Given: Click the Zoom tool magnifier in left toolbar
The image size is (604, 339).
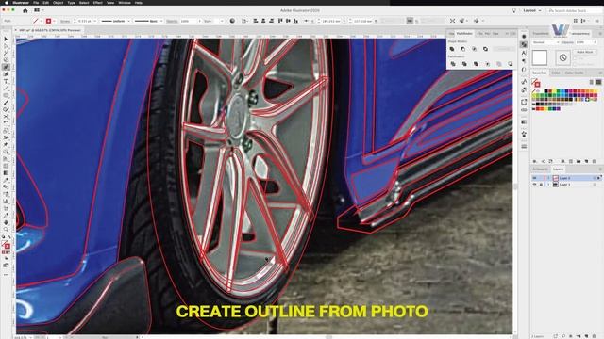Looking at the screenshot, I should pyautogui.click(x=6, y=230).
